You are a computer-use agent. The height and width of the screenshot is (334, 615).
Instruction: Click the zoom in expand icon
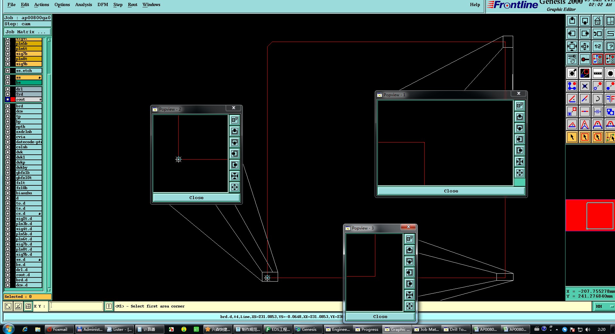(x=572, y=46)
